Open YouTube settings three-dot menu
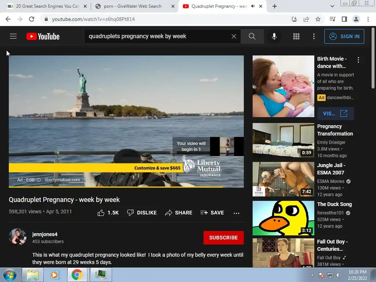This screenshot has width=376, height=282. pos(314,36)
